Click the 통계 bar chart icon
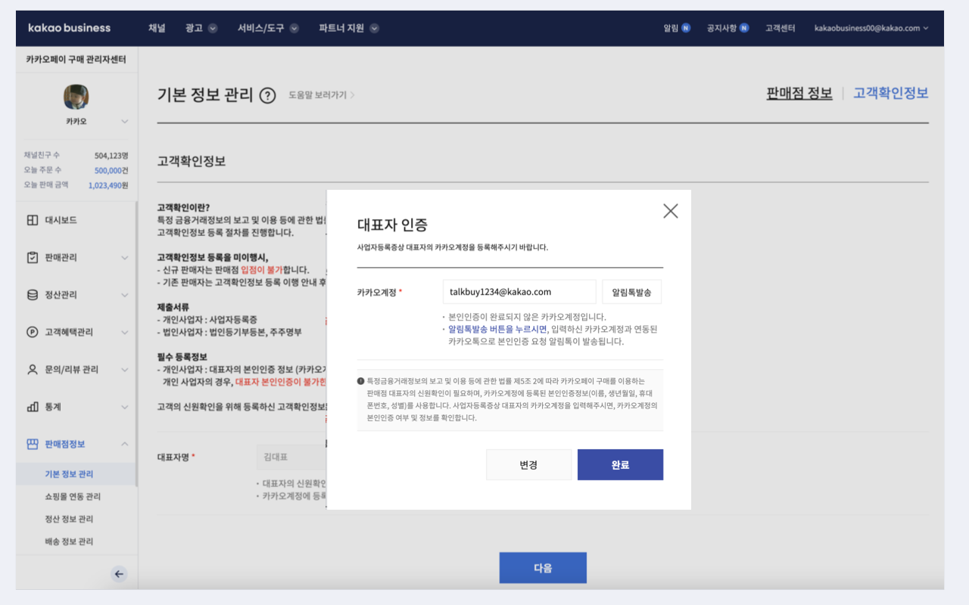 [32, 407]
